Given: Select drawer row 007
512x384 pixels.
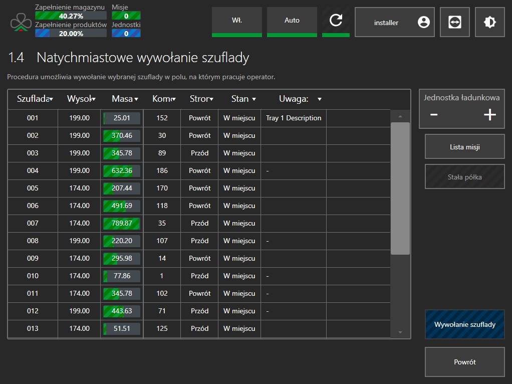Looking at the screenshot, I should (x=33, y=223).
